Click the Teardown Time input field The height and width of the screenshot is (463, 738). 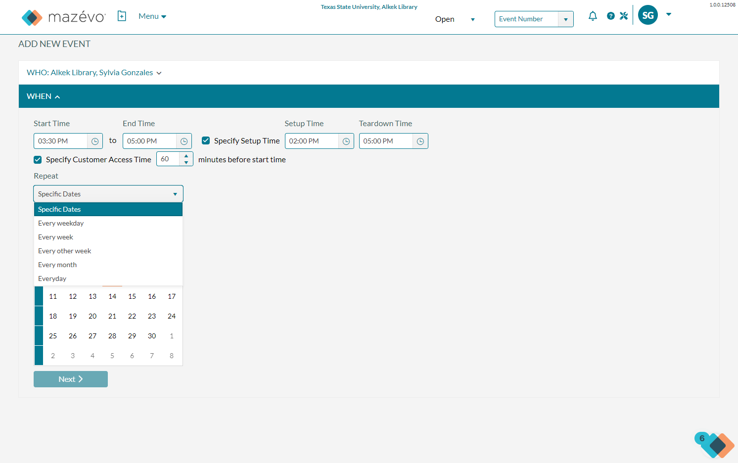pyautogui.click(x=386, y=141)
